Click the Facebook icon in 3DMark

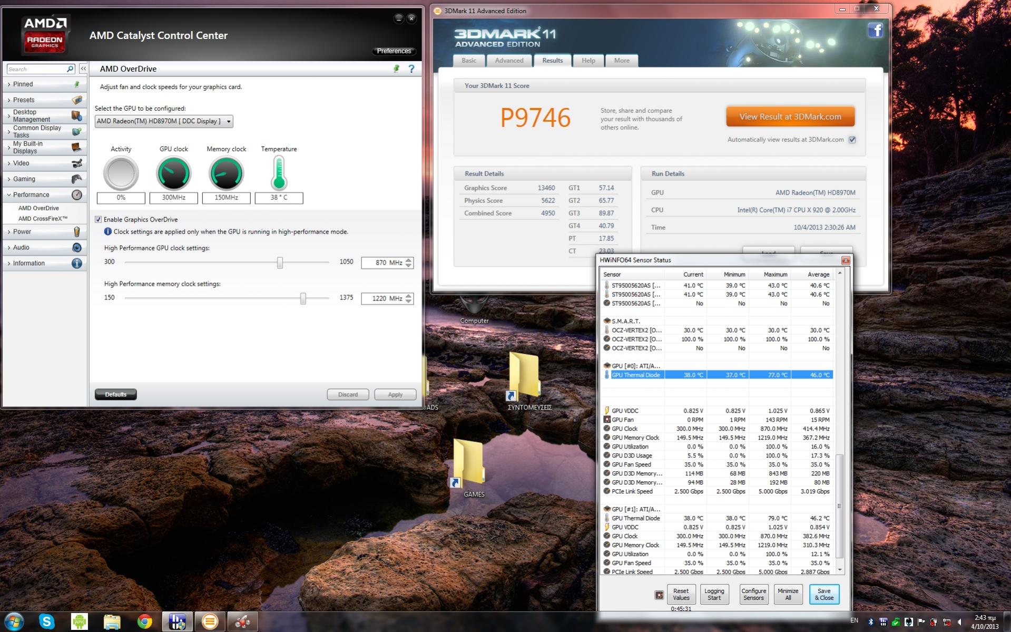tap(875, 30)
